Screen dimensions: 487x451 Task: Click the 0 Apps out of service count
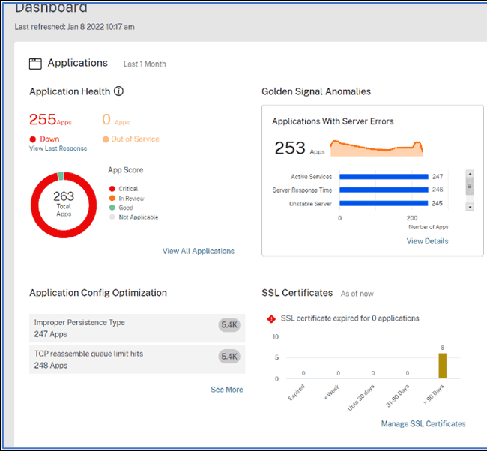click(115, 120)
